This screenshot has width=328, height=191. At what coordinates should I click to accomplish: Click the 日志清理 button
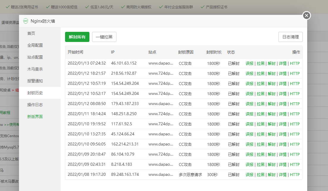(290, 37)
